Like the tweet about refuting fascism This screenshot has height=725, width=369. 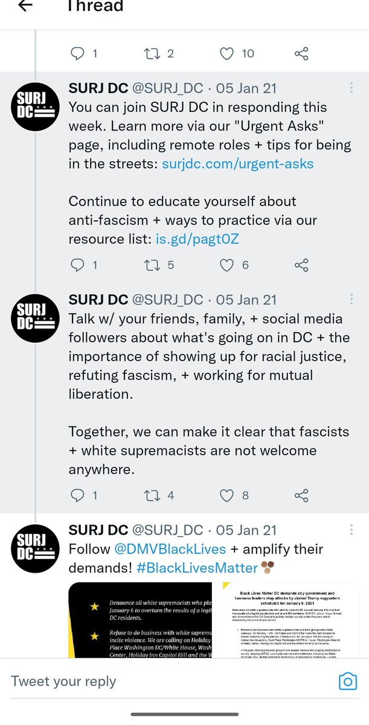226,495
